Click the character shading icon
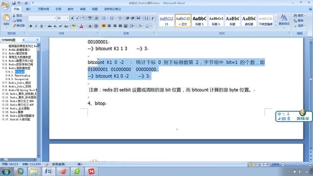Viewport: 313px width, 176px height. pos(90,26)
